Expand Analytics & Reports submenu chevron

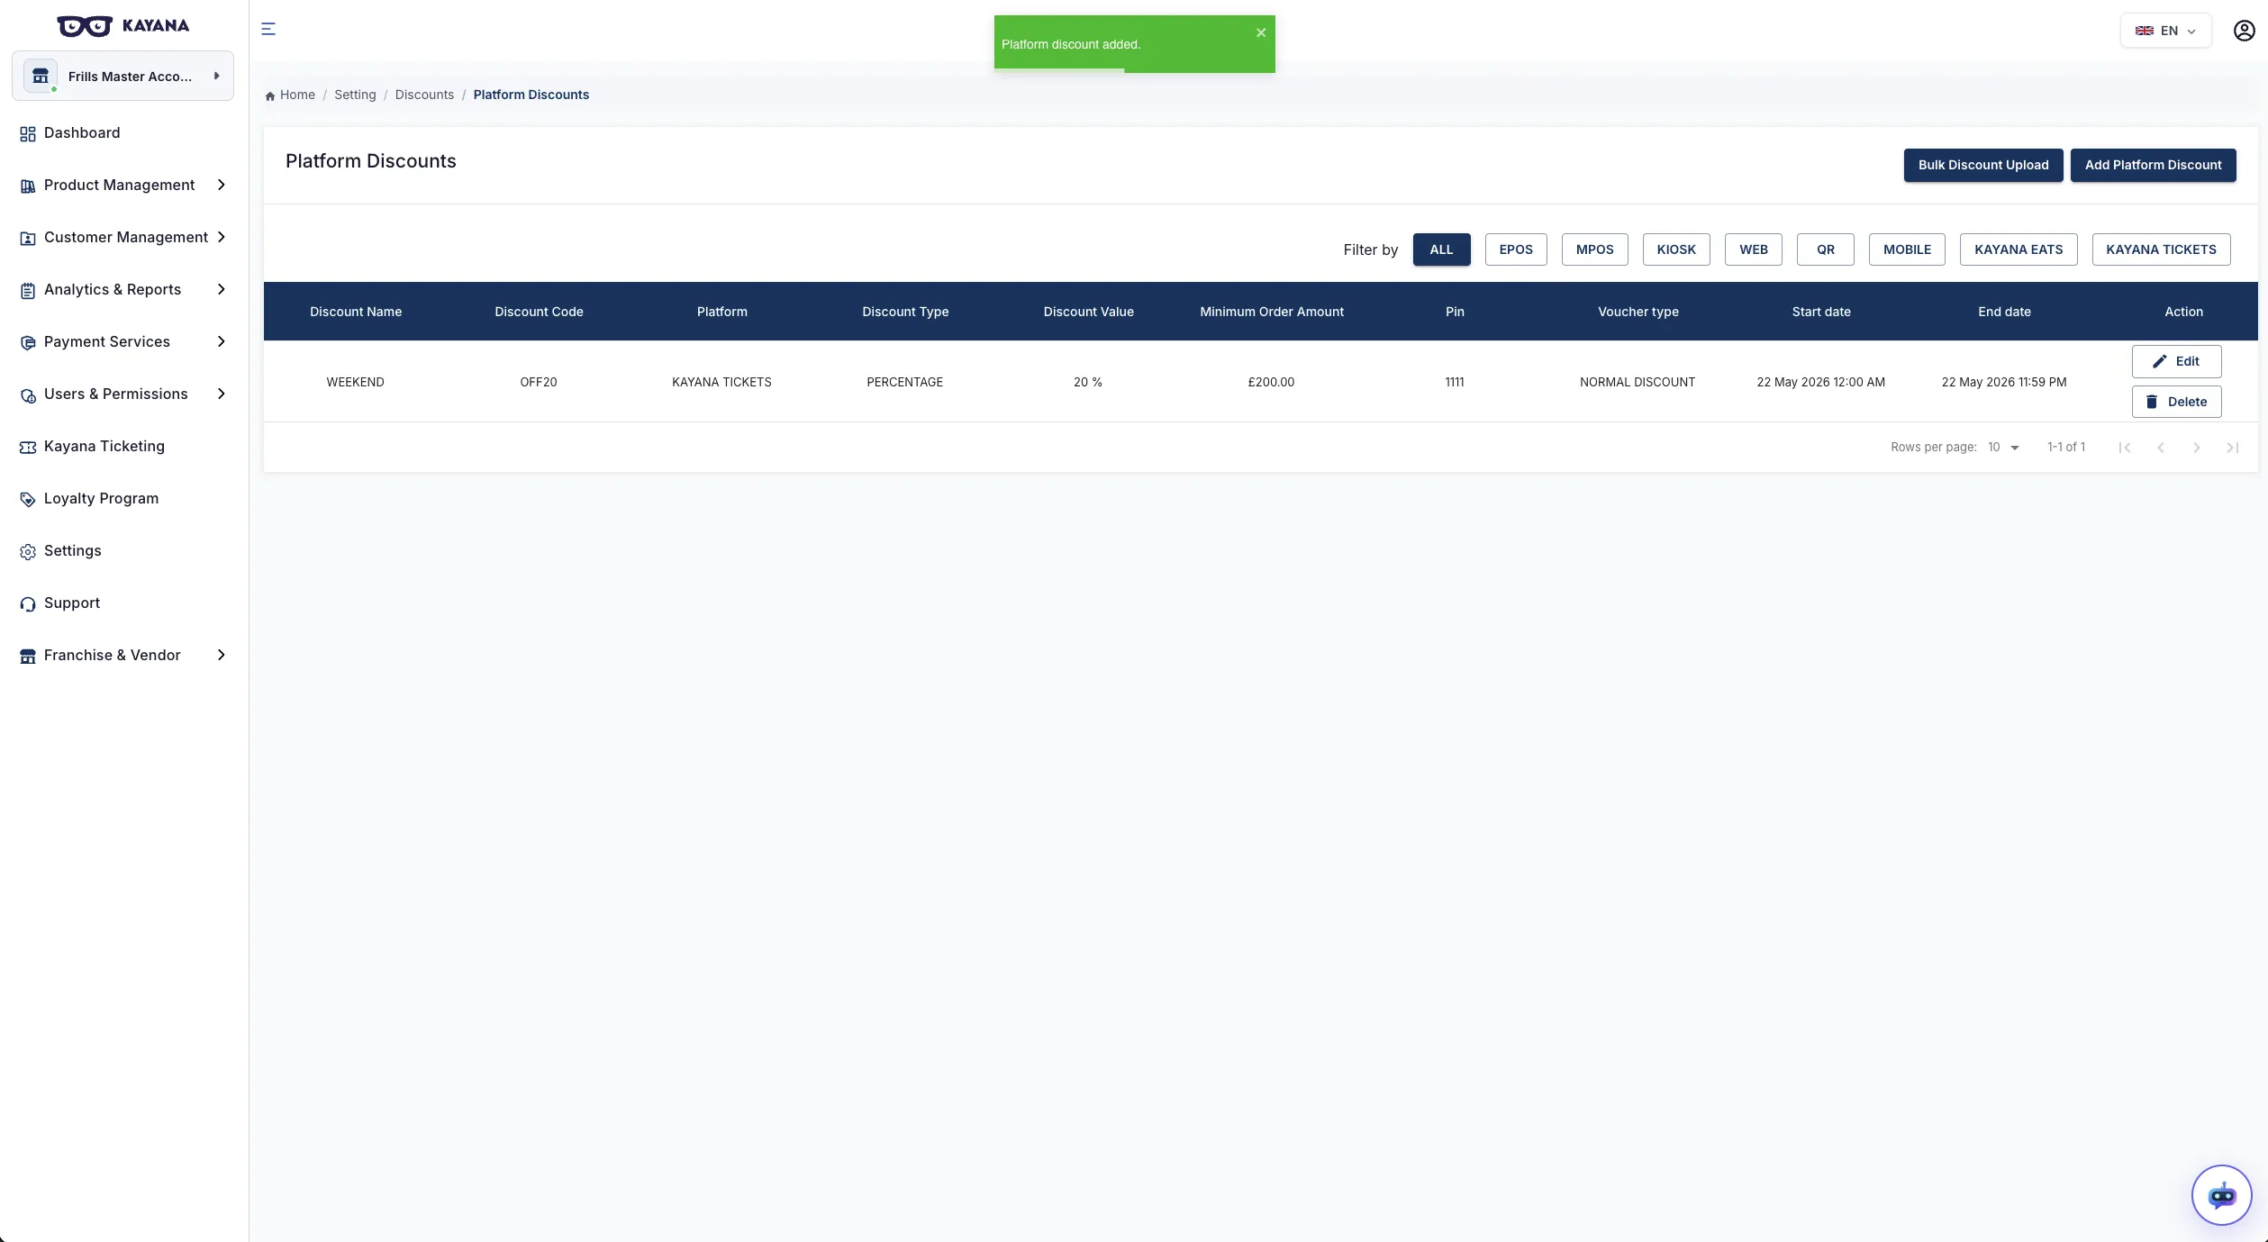(222, 289)
